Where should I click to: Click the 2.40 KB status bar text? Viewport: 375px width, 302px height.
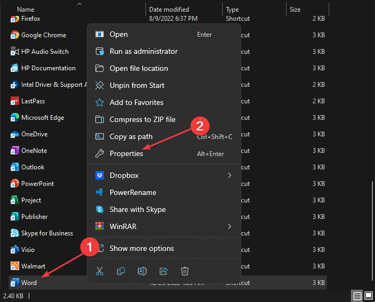13,296
